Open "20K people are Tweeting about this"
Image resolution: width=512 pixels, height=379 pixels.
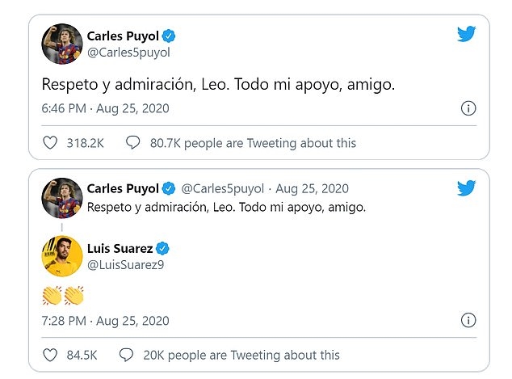click(x=240, y=355)
